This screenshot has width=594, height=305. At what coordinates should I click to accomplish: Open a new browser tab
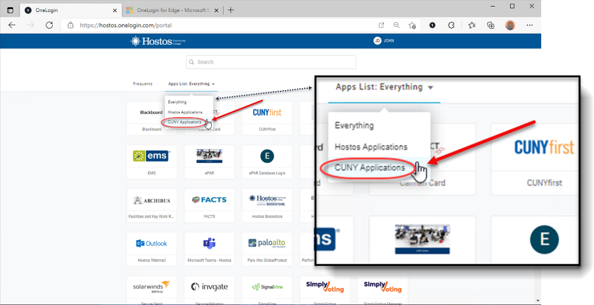pyautogui.click(x=231, y=10)
